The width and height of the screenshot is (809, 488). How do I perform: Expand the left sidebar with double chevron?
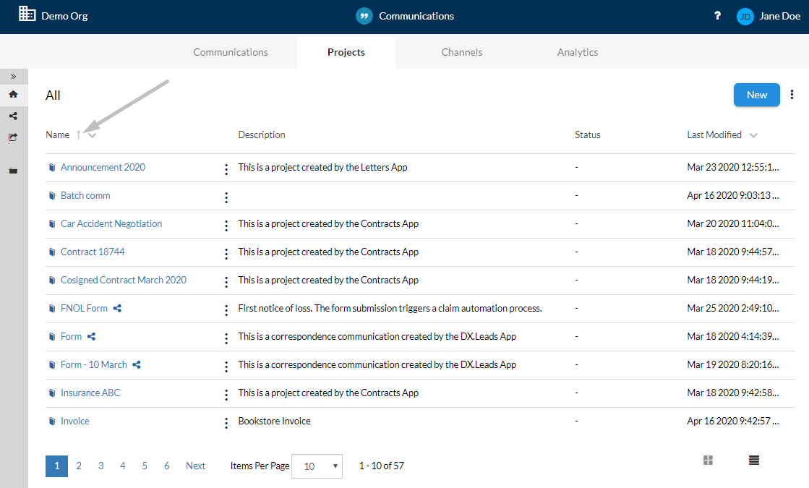(x=14, y=77)
